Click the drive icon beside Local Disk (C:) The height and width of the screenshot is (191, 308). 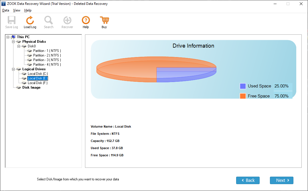pos(24,74)
